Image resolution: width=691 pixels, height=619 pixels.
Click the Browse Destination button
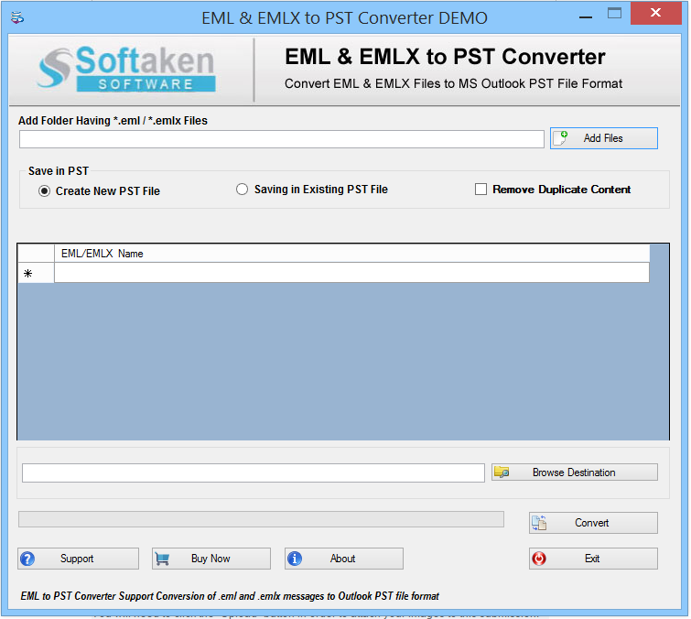574,472
